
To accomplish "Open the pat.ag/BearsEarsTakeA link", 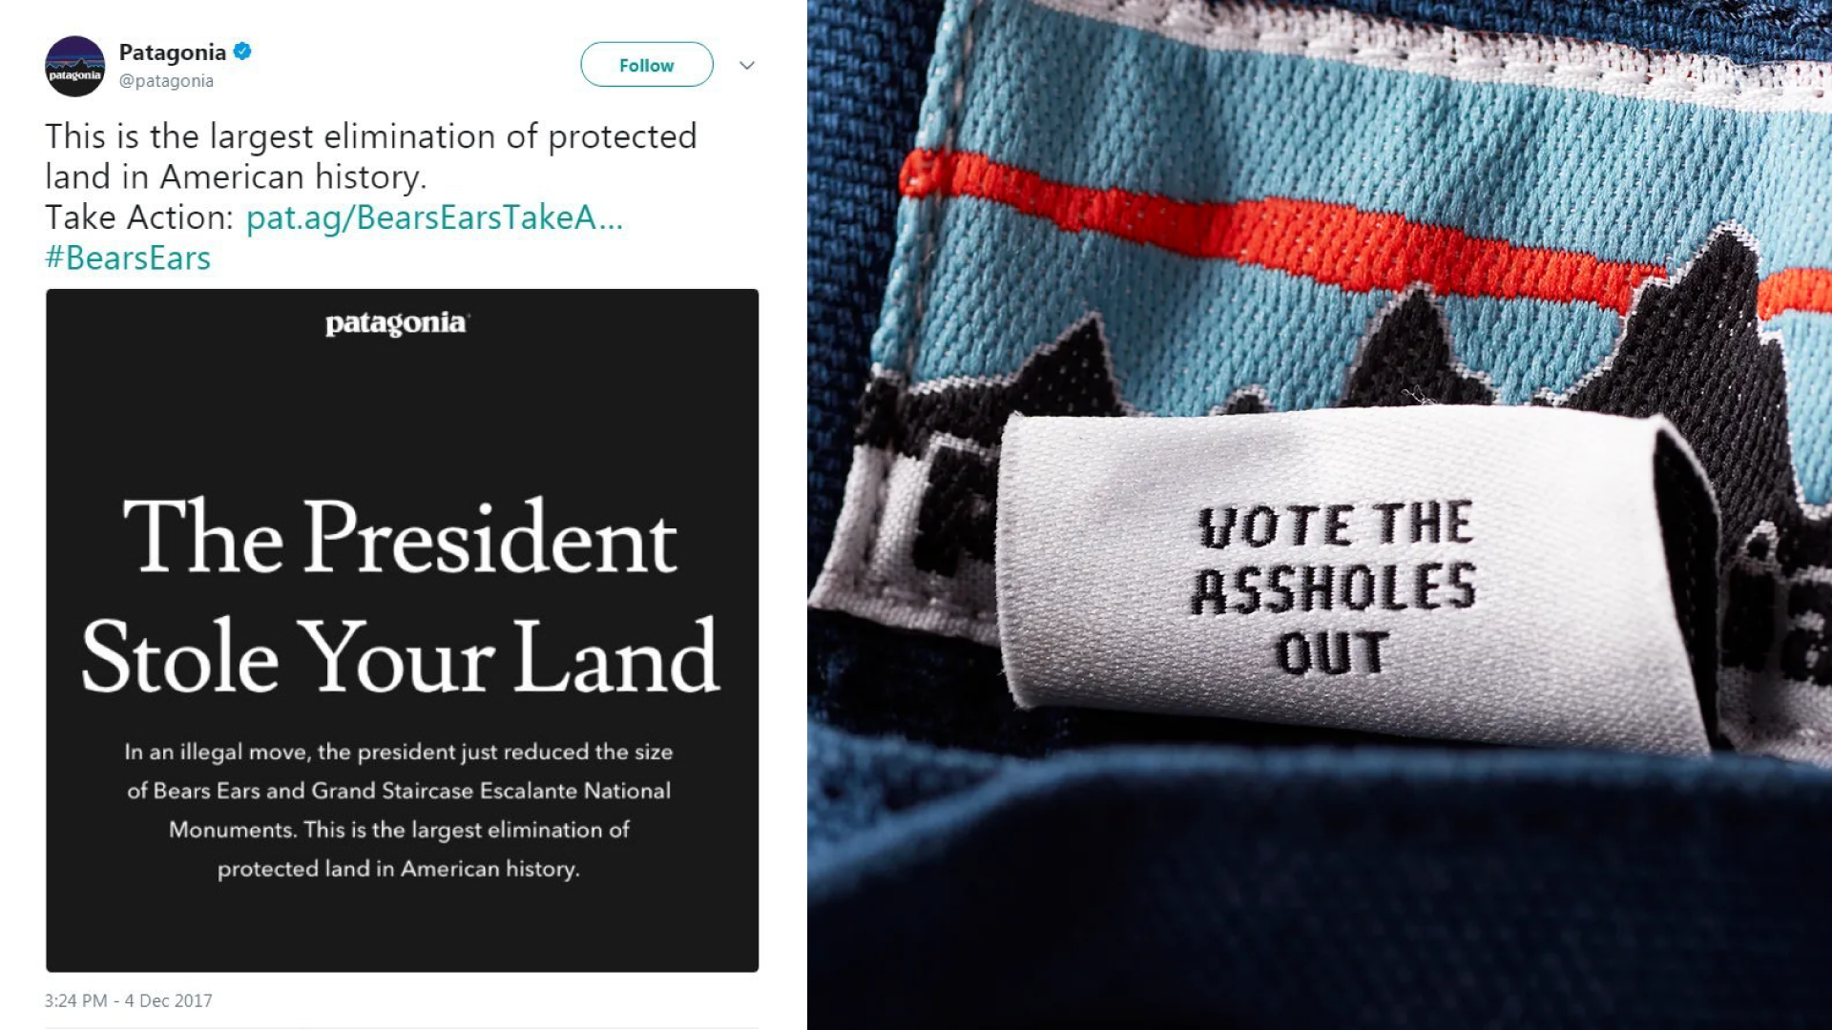I will coord(434,217).
